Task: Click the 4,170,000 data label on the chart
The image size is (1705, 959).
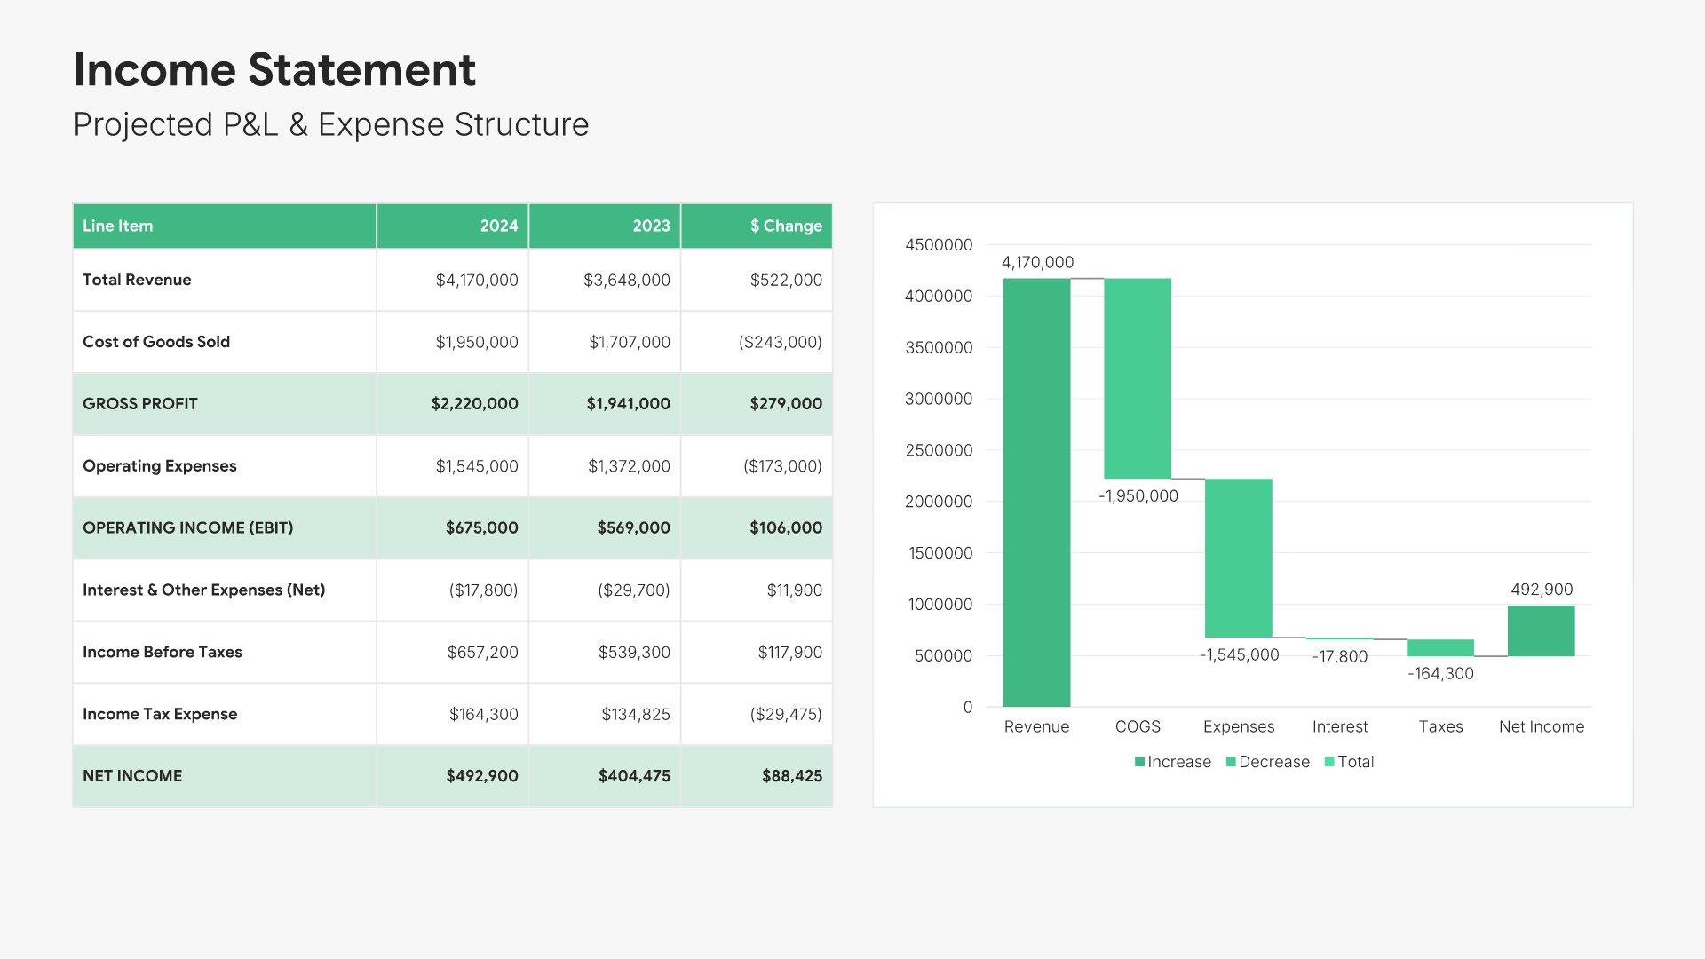Action: (1037, 262)
